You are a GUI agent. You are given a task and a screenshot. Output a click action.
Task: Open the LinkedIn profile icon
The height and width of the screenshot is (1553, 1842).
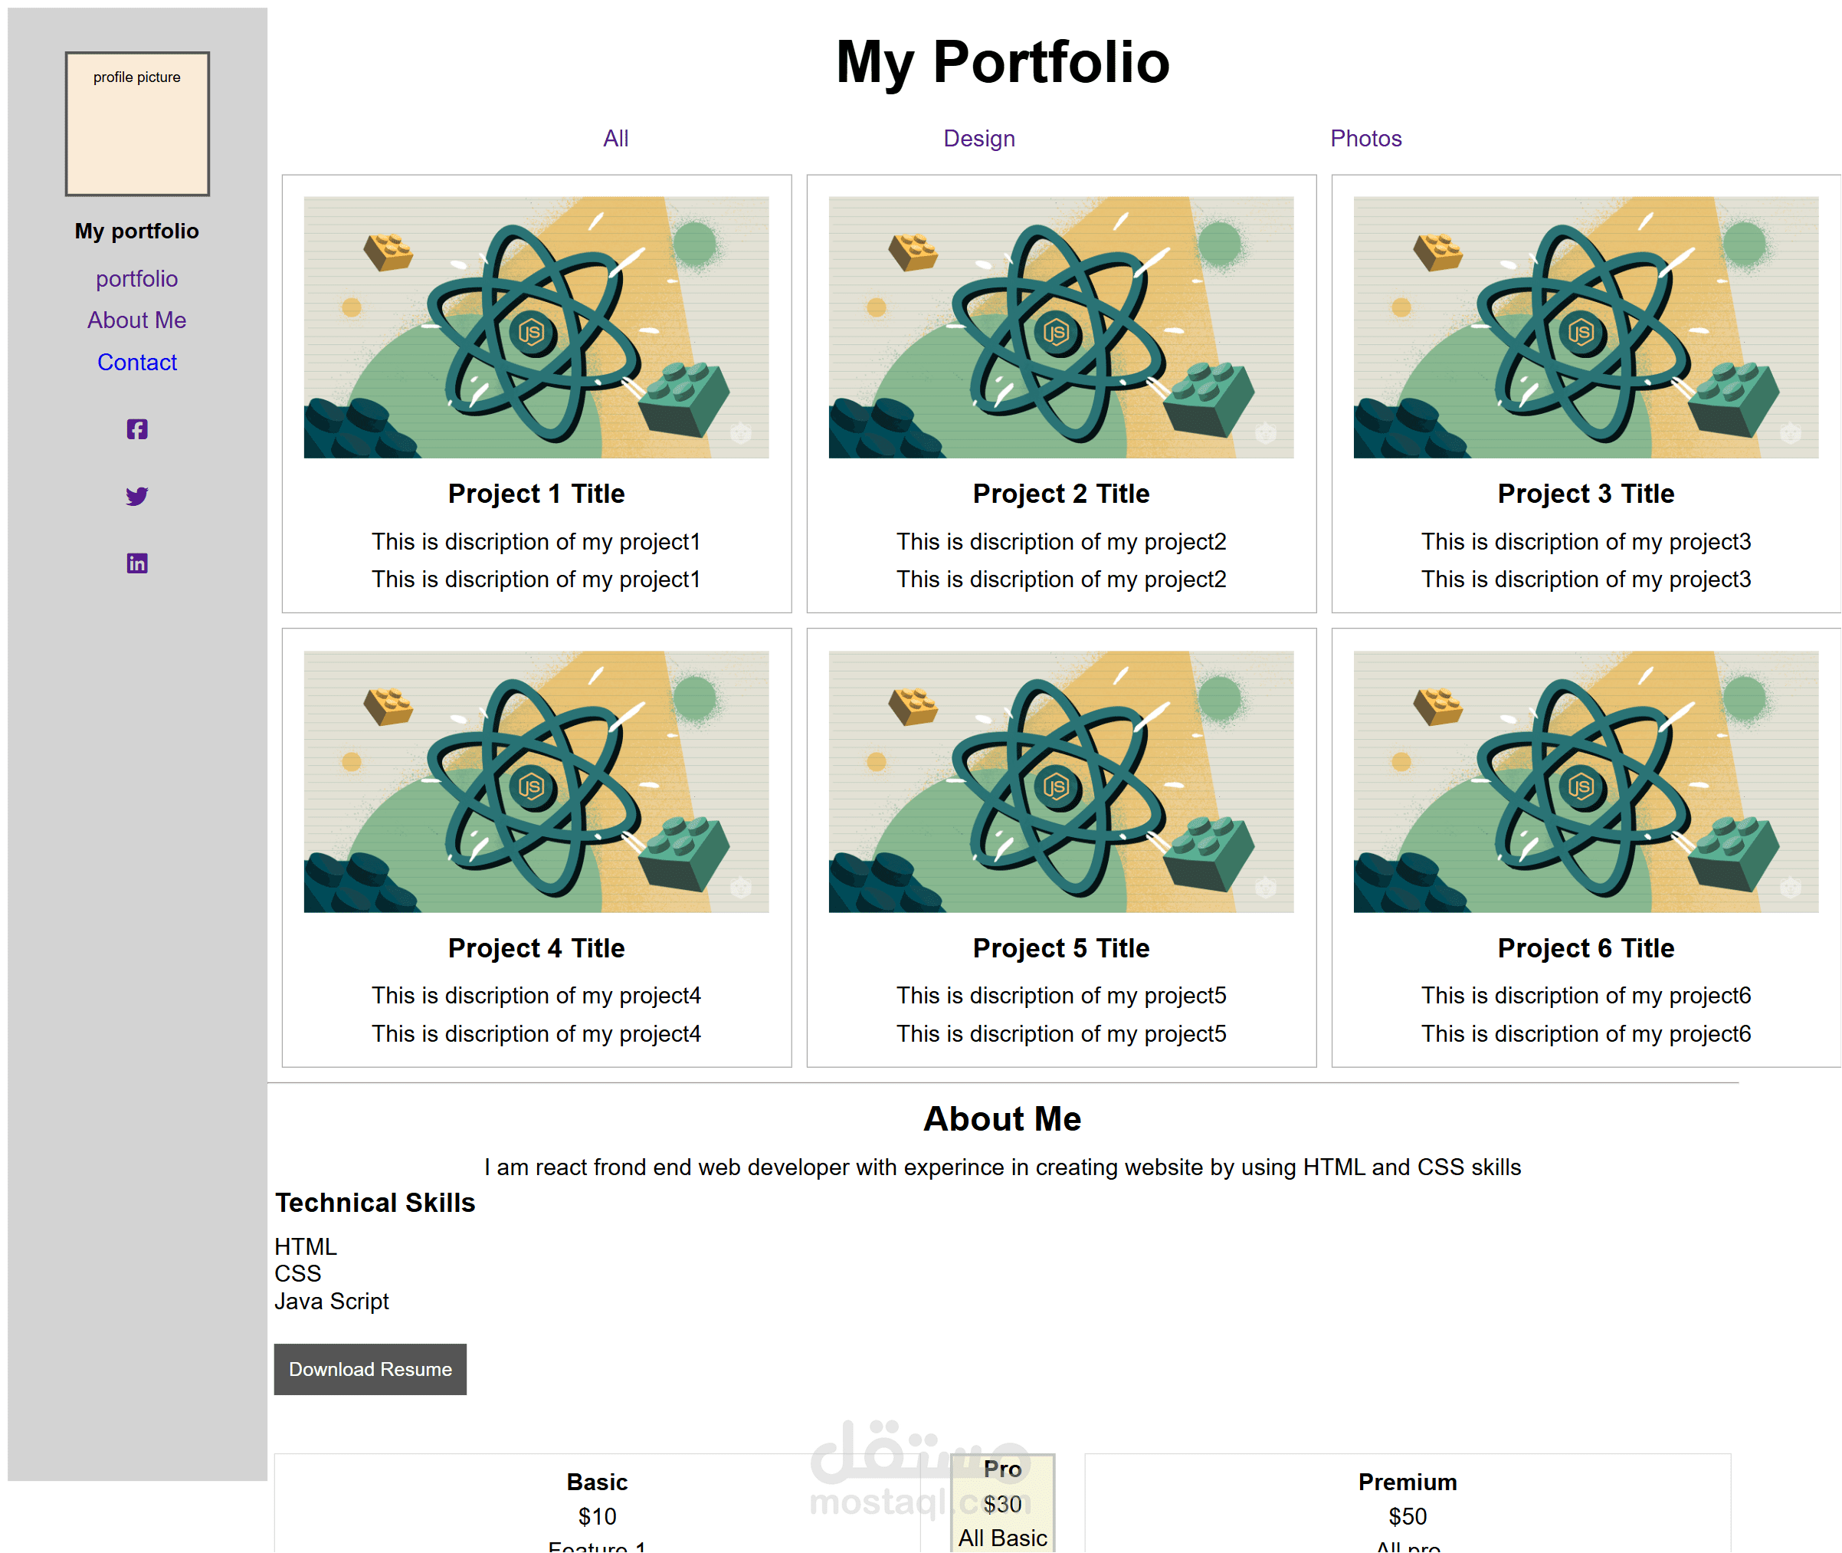136,563
